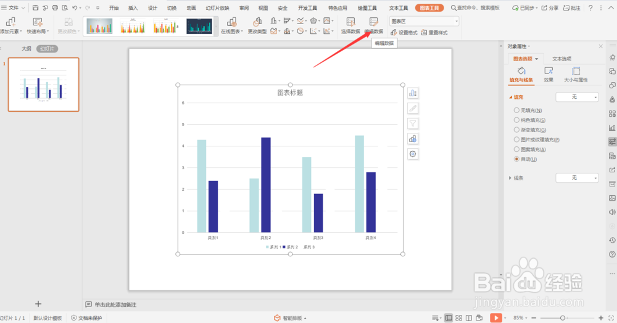Click the 批注 (Comment) button
Image resolution: width=617 pixels, height=323 pixels.
click(572, 8)
